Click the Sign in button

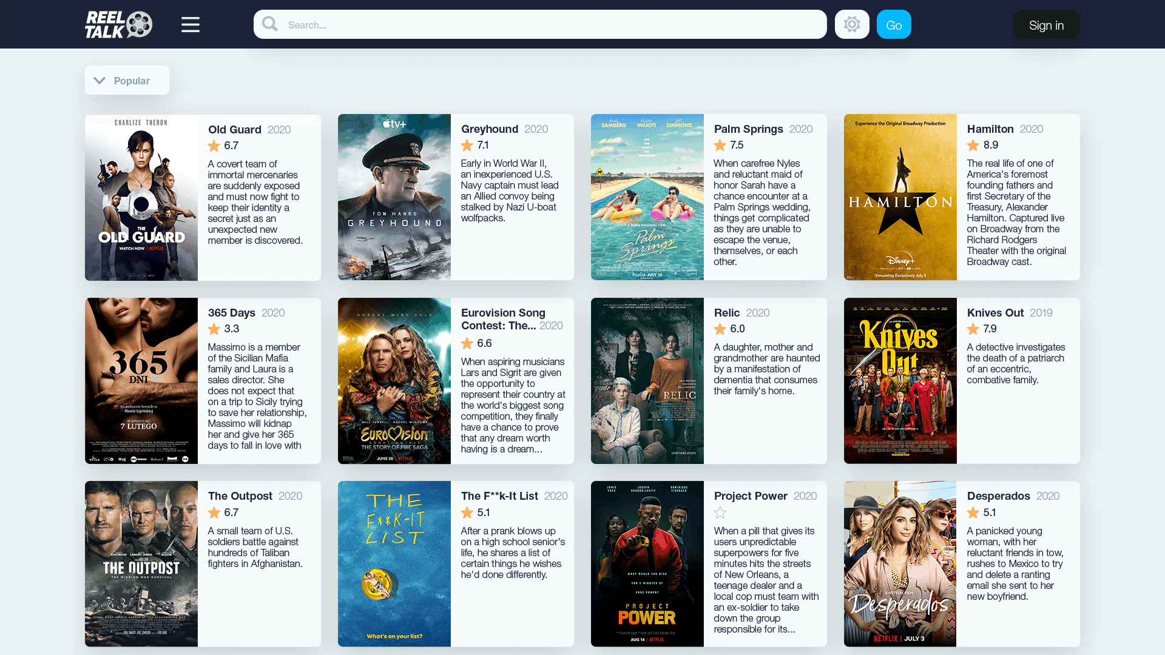[x=1045, y=25]
